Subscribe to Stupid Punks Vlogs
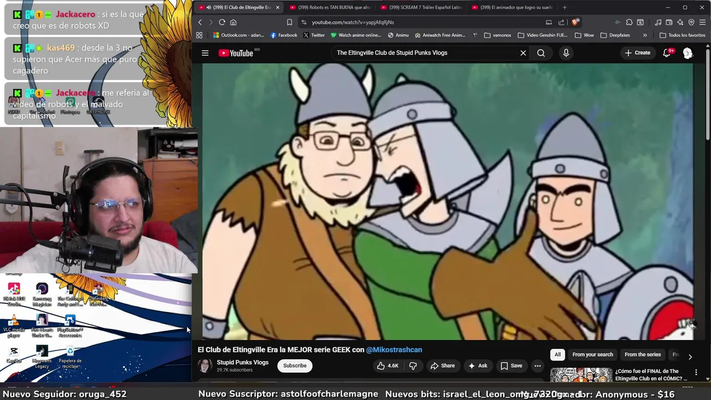This screenshot has height=400, width=711. point(295,366)
